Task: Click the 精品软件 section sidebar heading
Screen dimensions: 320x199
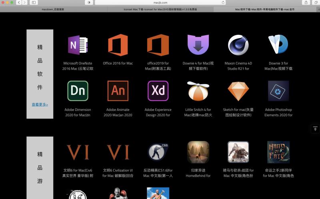Action: click(40, 67)
